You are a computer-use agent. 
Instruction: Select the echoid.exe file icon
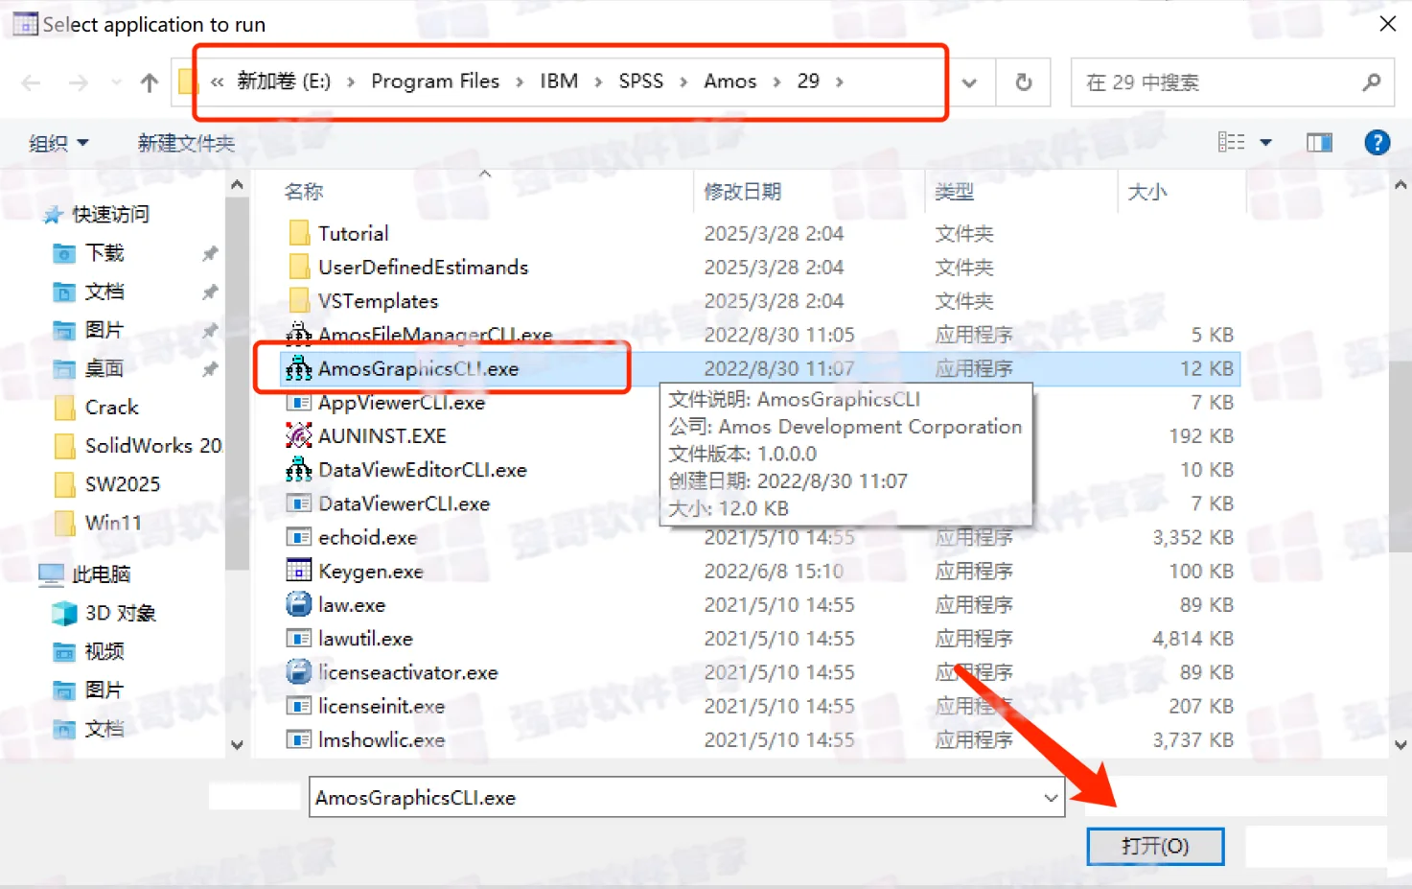pyautogui.click(x=298, y=537)
